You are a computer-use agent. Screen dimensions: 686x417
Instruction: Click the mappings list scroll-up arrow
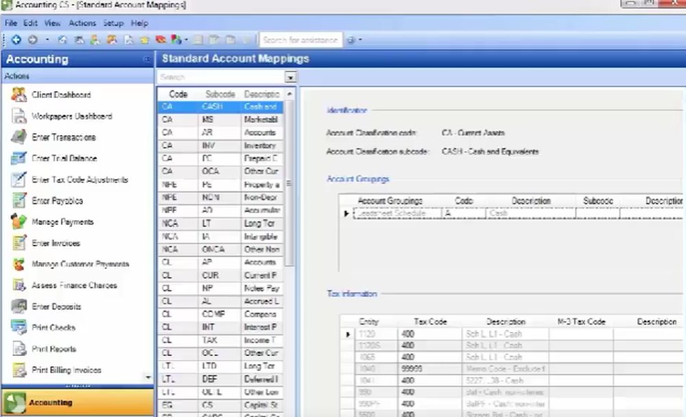pos(289,94)
